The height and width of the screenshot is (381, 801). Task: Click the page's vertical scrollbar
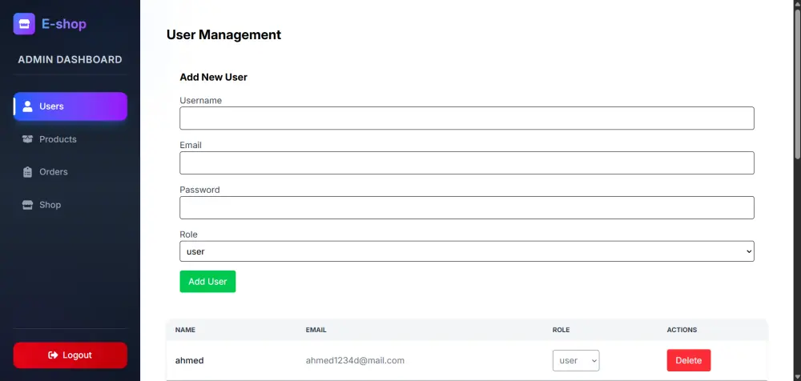(796, 80)
